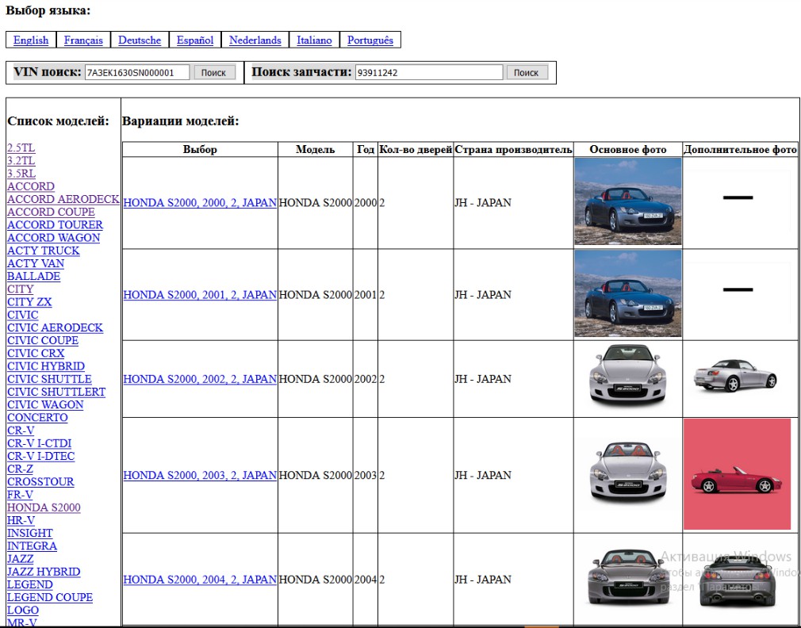Open the 3.5RL model link
This screenshot has width=801, height=628.
click(x=21, y=174)
